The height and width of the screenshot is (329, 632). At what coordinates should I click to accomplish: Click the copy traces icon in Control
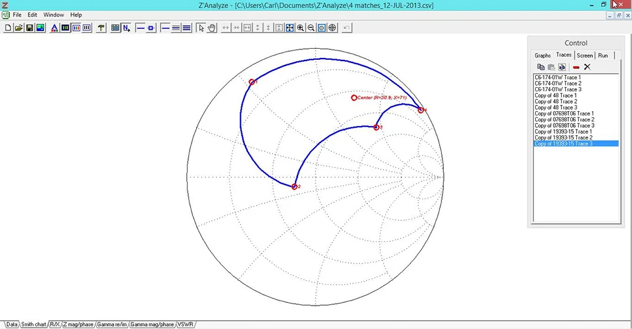tap(541, 67)
